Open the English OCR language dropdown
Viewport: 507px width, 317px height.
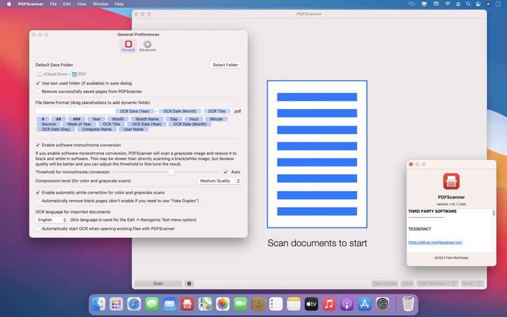point(52,220)
